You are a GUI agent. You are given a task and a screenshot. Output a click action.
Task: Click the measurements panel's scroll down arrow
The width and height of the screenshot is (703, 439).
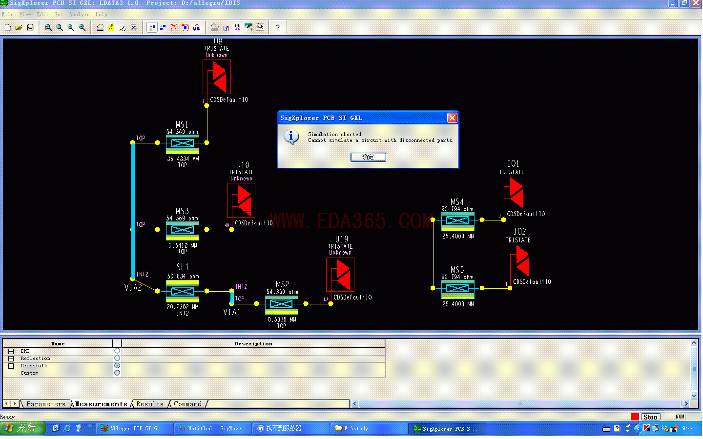(694, 396)
